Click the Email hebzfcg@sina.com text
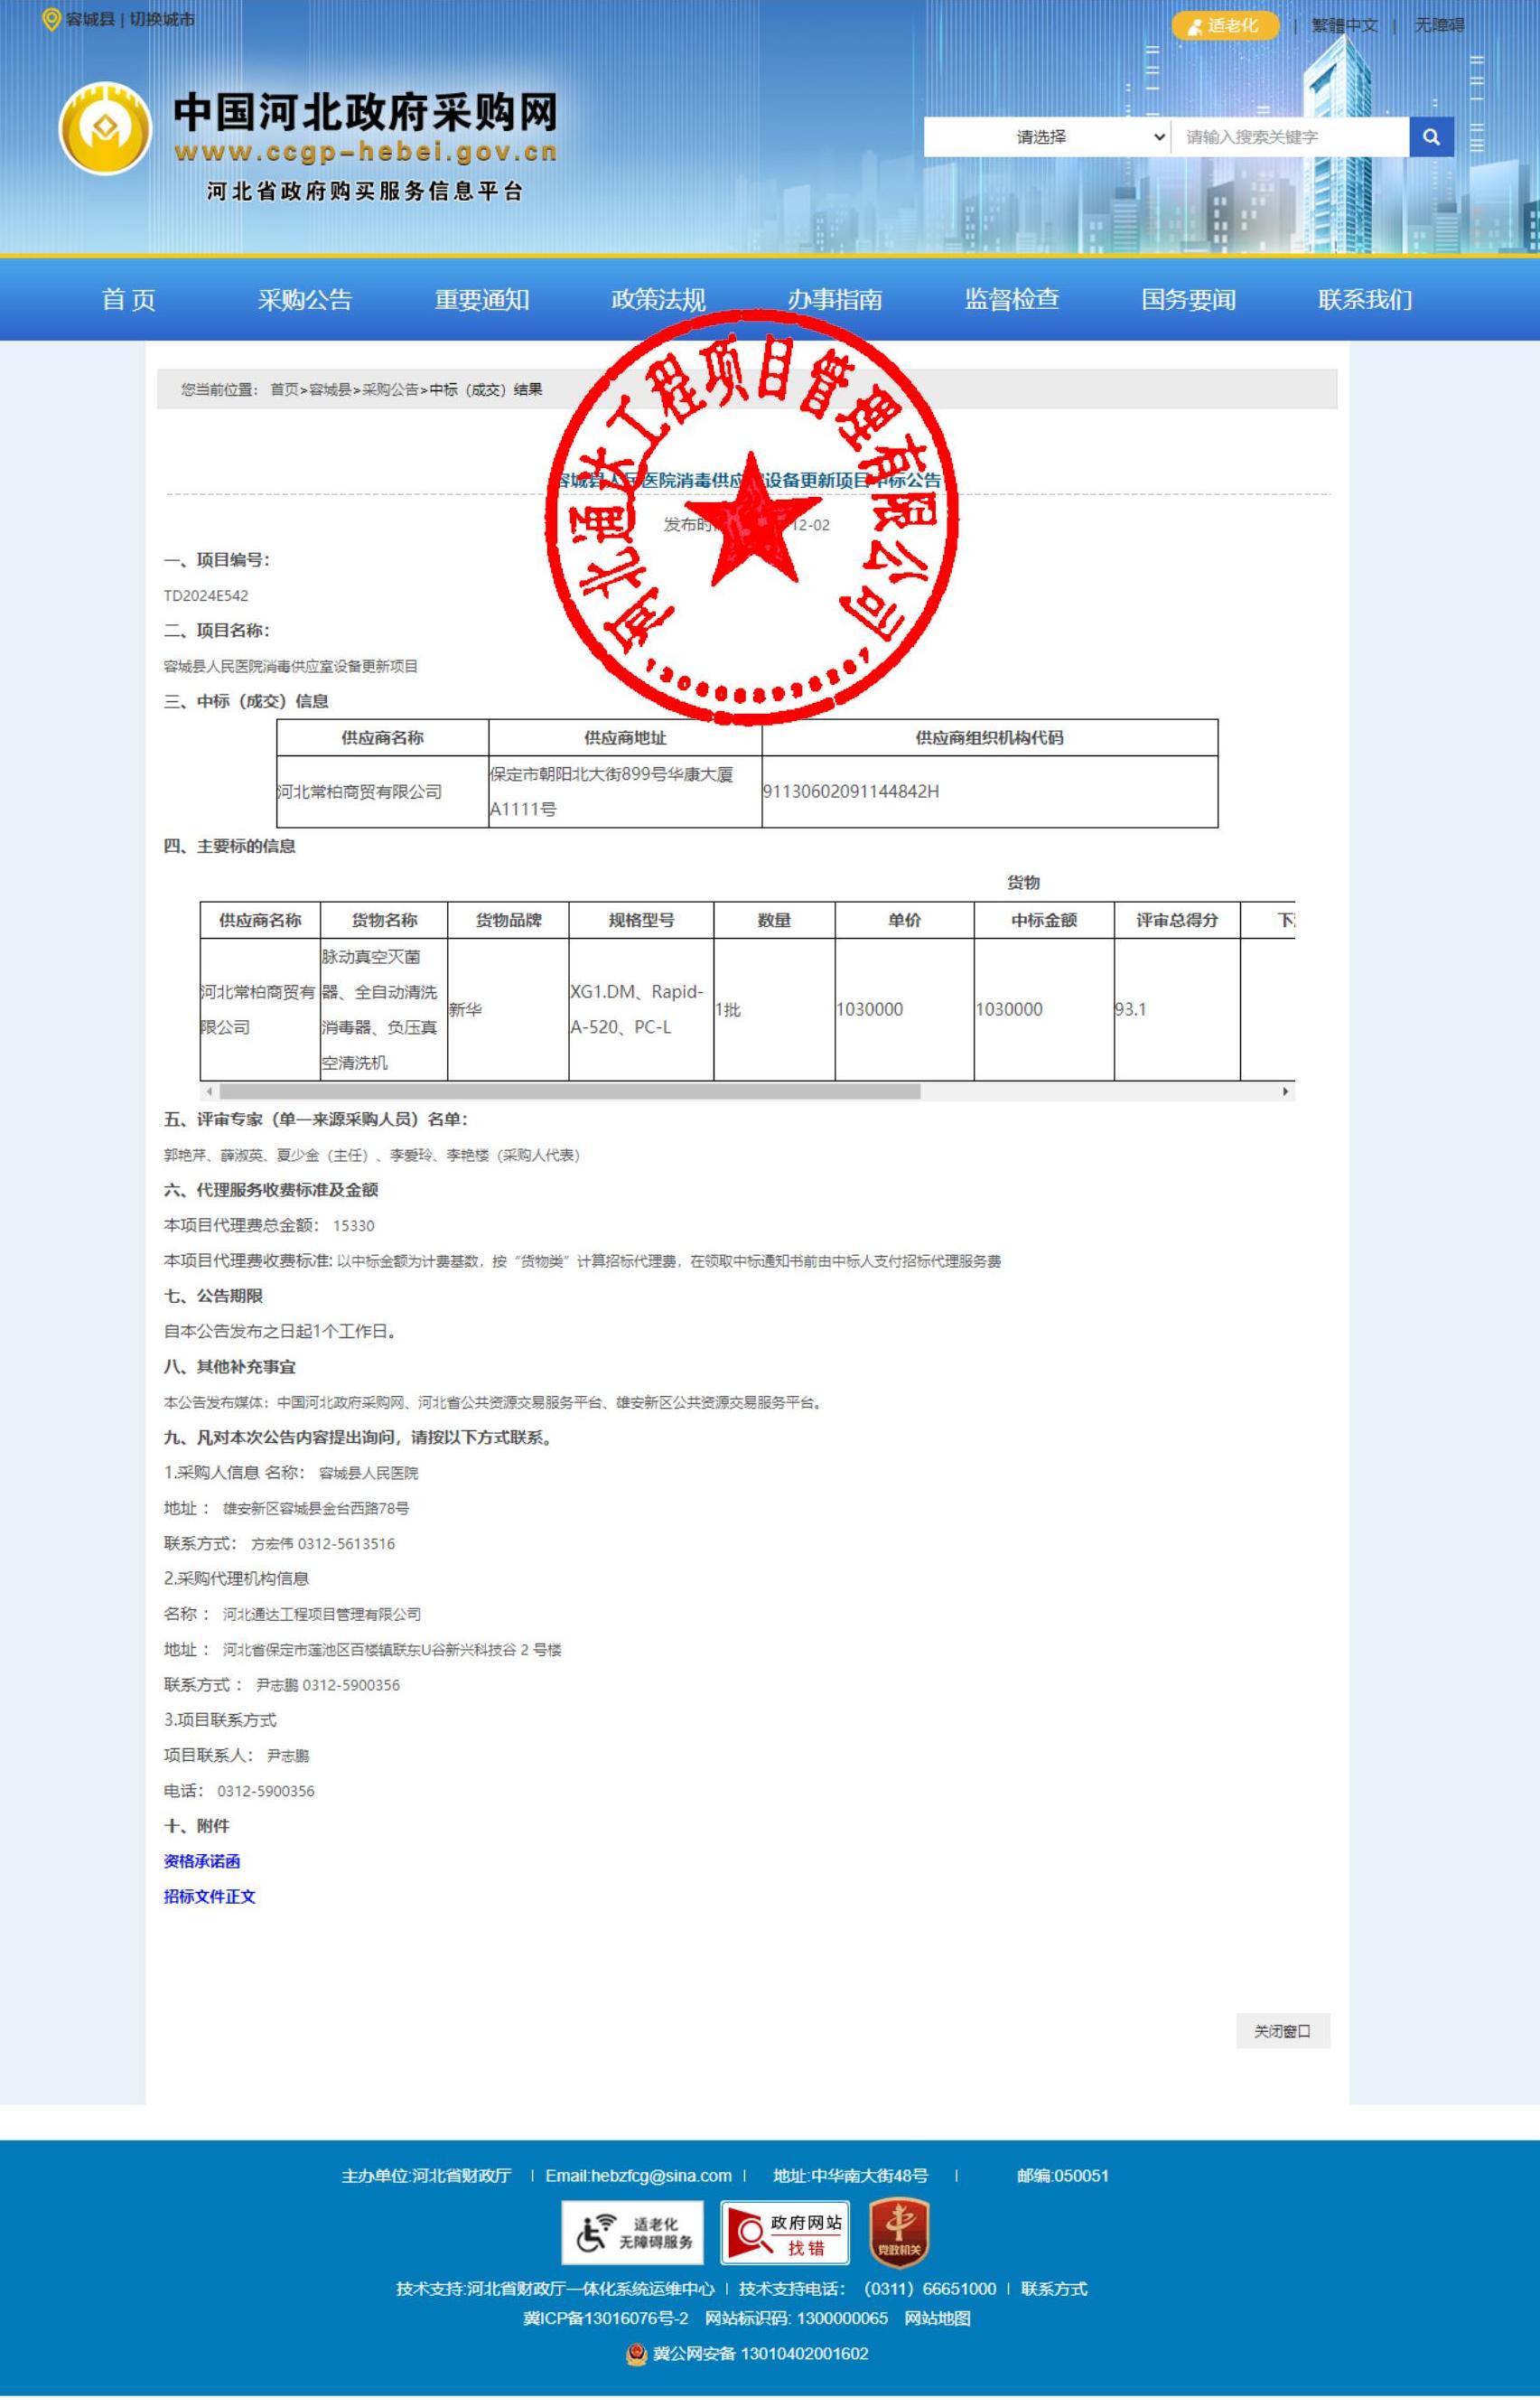 [639, 2175]
